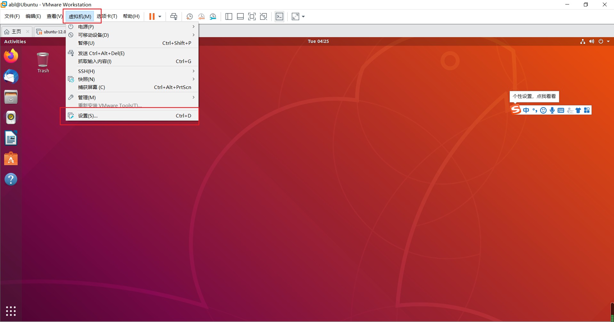Viewport: 614px width, 322px height.
Task: Open the Sogou toolbox grid icon
Action: [x=587, y=110]
